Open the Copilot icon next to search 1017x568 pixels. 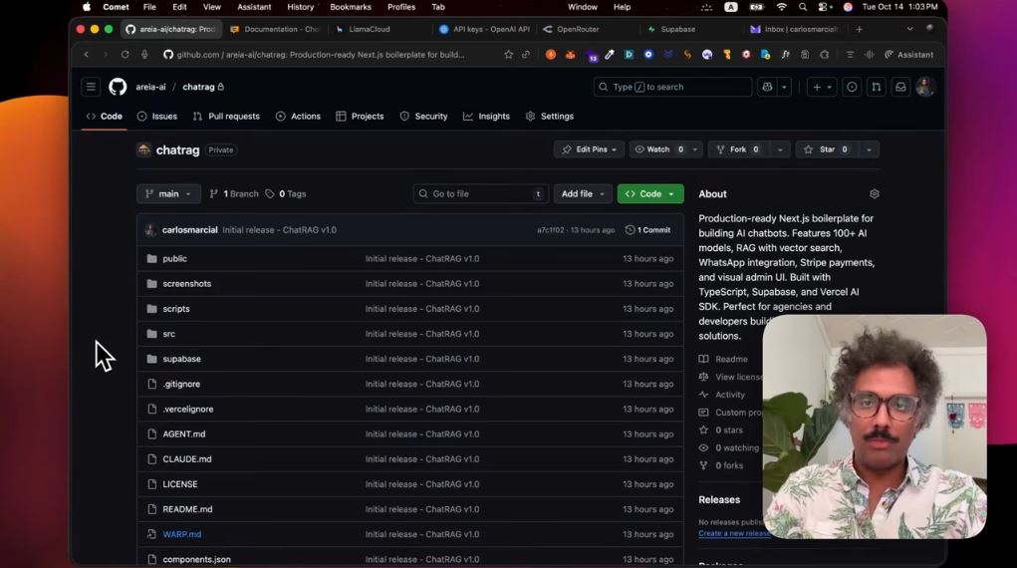click(x=767, y=87)
